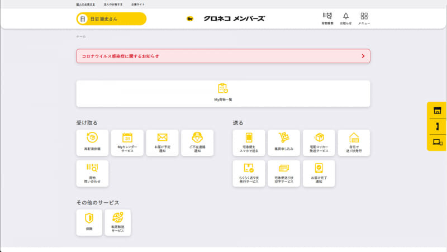Open the 宅急便をスマホで送る smartphone card
This screenshot has width=447, height=252.
(x=249, y=143)
